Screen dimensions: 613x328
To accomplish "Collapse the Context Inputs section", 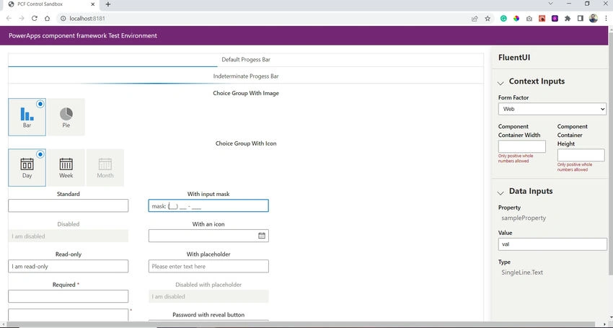I will (500, 83).
